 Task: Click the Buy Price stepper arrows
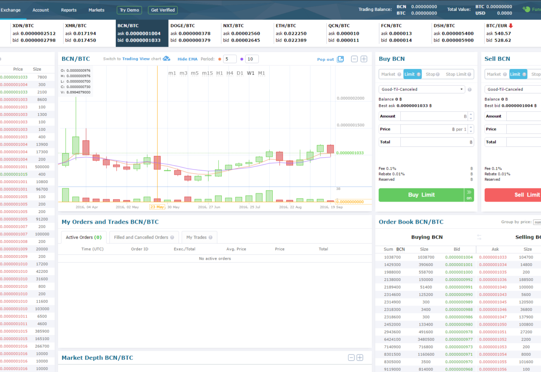[471, 129]
